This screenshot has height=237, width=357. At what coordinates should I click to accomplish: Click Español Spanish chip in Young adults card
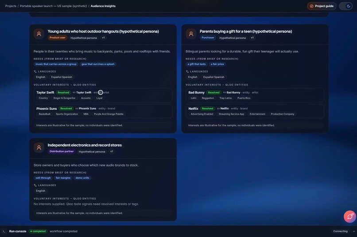[62, 77]
